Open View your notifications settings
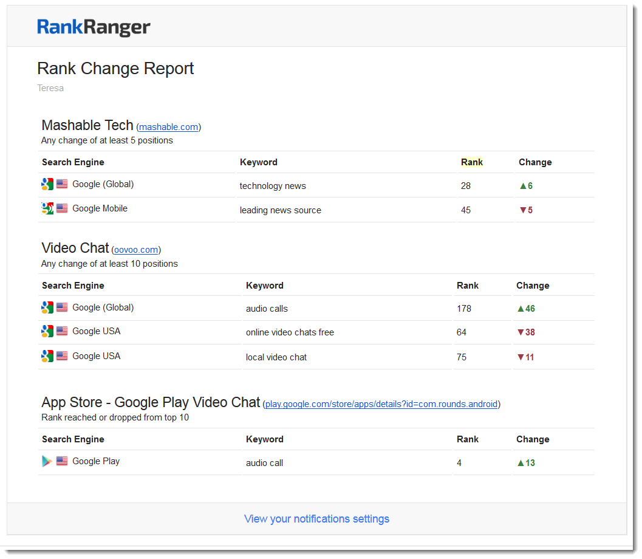The height and width of the screenshot is (559, 642). (x=316, y=519)
